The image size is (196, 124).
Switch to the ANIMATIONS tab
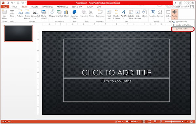coord(62,7)
